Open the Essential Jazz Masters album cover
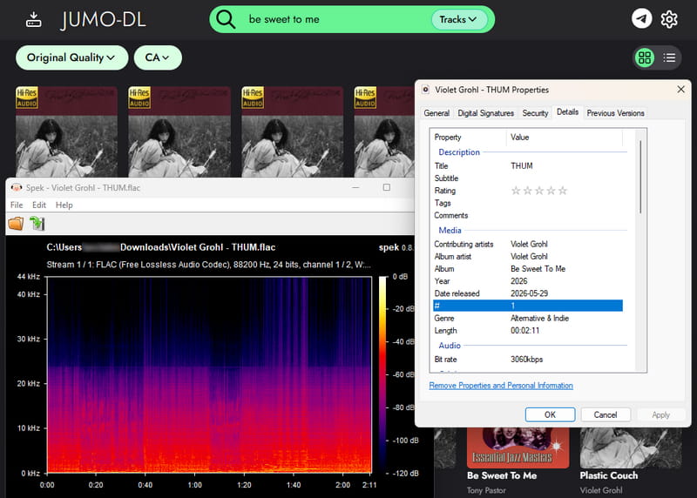 [518, 448]
